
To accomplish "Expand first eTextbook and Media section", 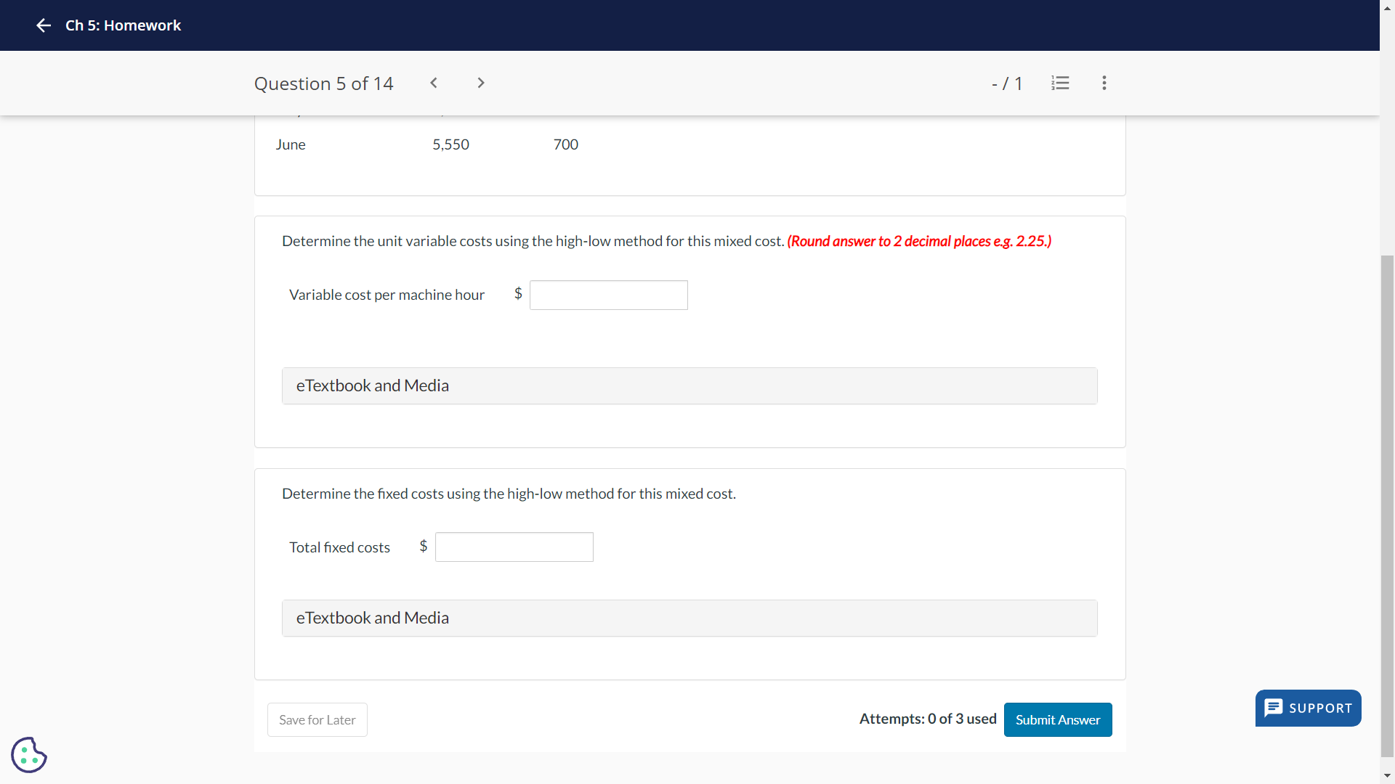I will 689,385.
